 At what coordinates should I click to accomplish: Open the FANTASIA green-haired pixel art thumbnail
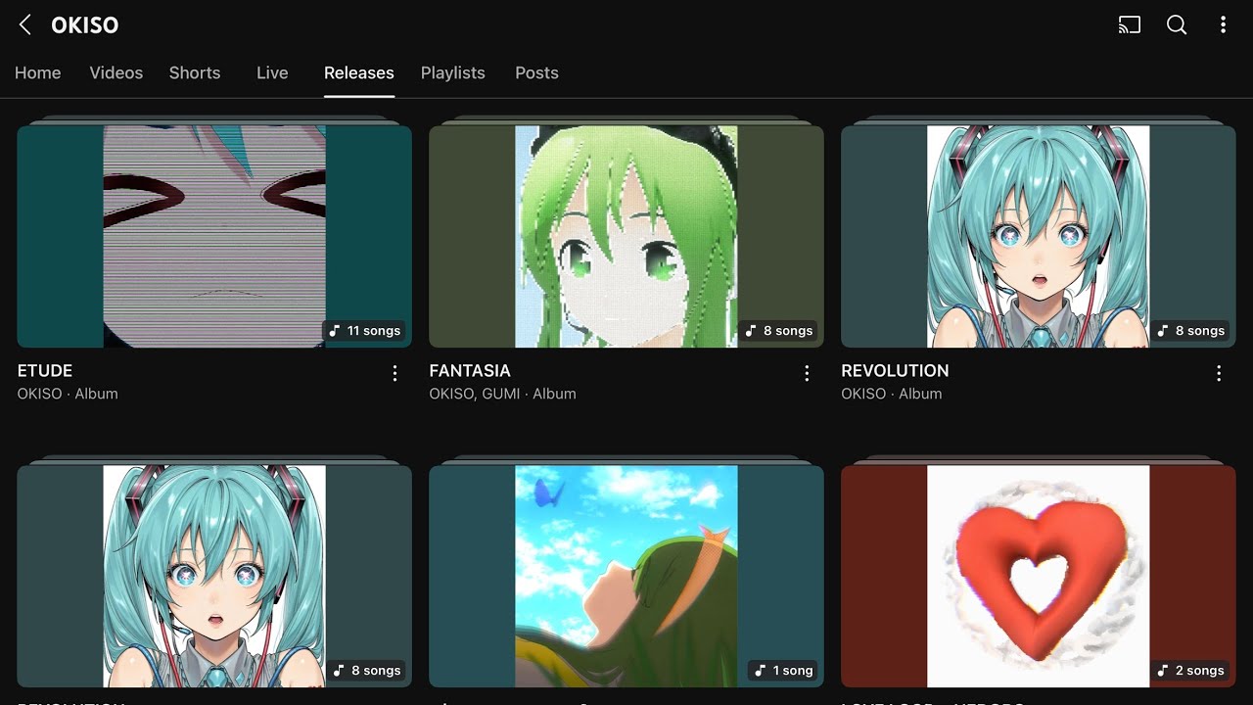626,236
